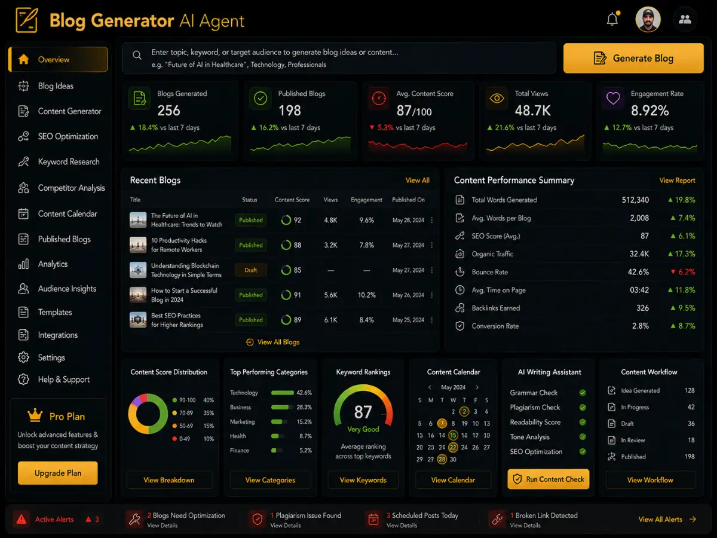Click the Audience Insights sidebar icon
The height and width of the screenshot is (538, 717).
23,289
